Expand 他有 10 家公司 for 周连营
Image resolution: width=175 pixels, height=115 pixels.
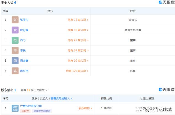(x=78, y=61)
